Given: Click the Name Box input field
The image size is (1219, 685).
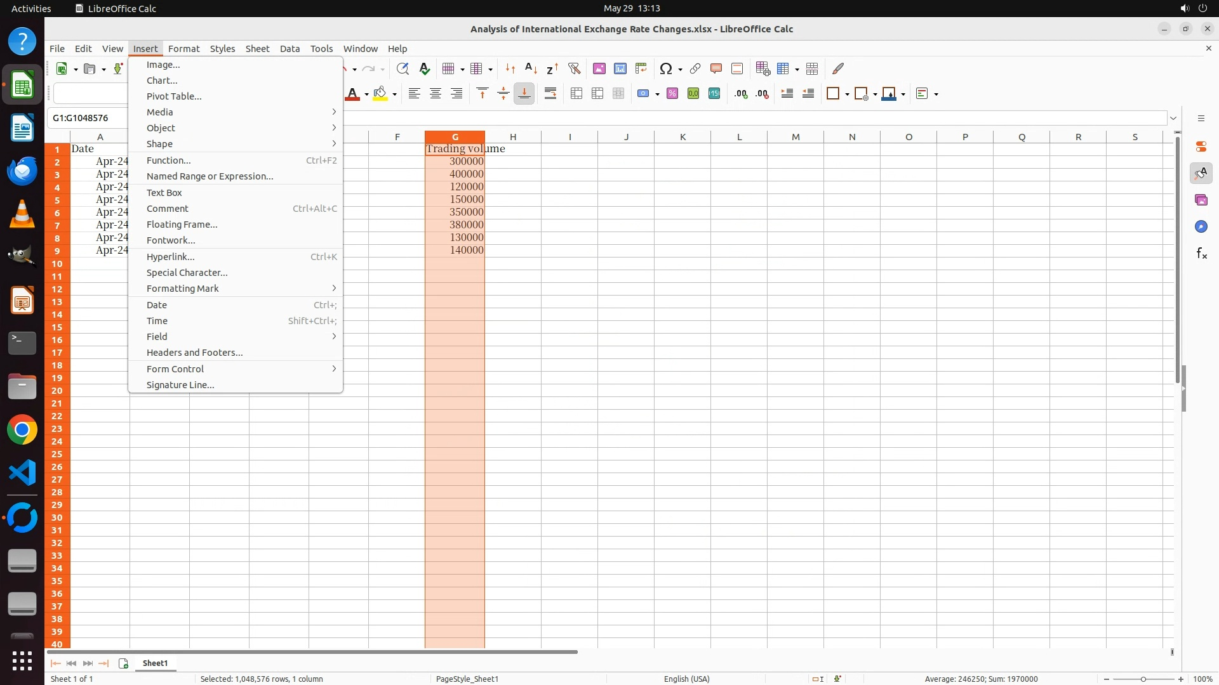Looking at the screenshot, I should tap(89, 118).
